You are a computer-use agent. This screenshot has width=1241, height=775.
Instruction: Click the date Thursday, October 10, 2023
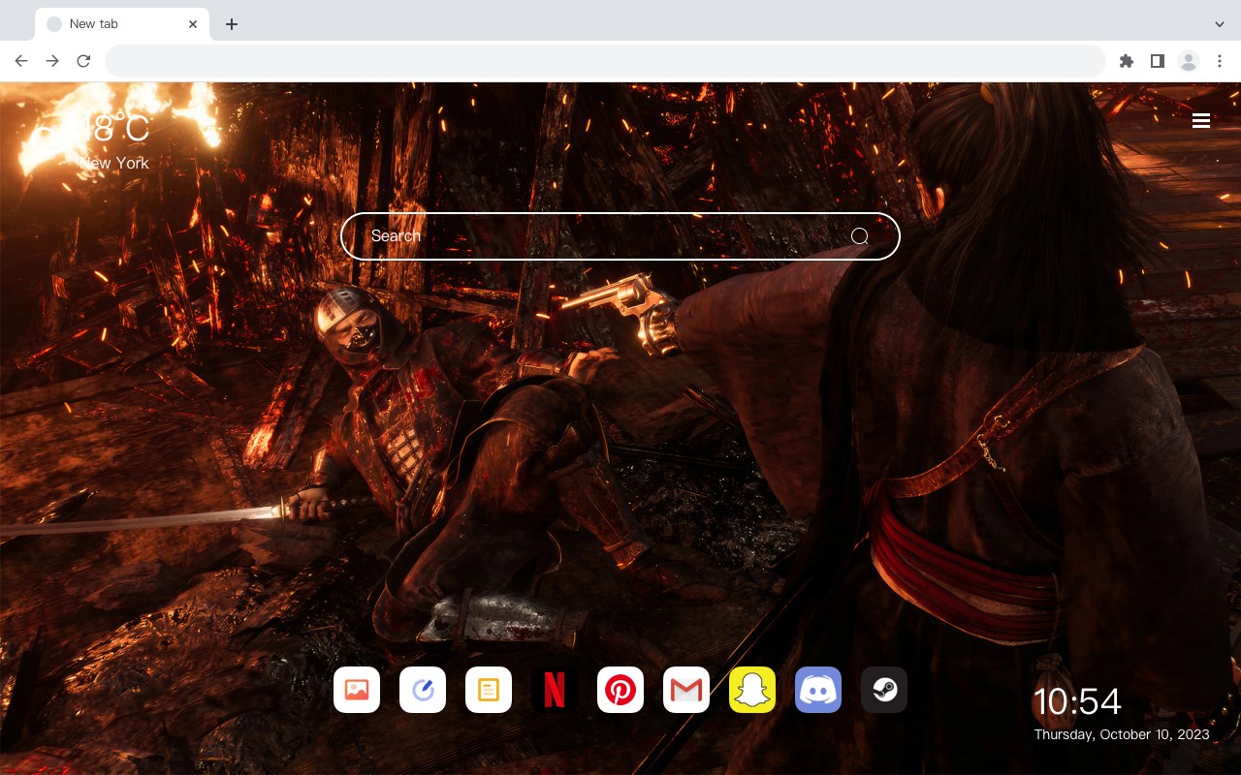tap(1122, 734)
